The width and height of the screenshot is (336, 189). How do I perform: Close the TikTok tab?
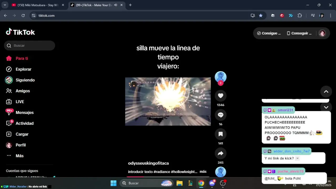click(122, 5)
